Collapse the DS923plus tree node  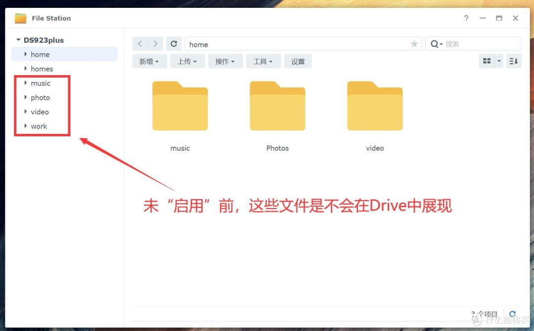18,40
